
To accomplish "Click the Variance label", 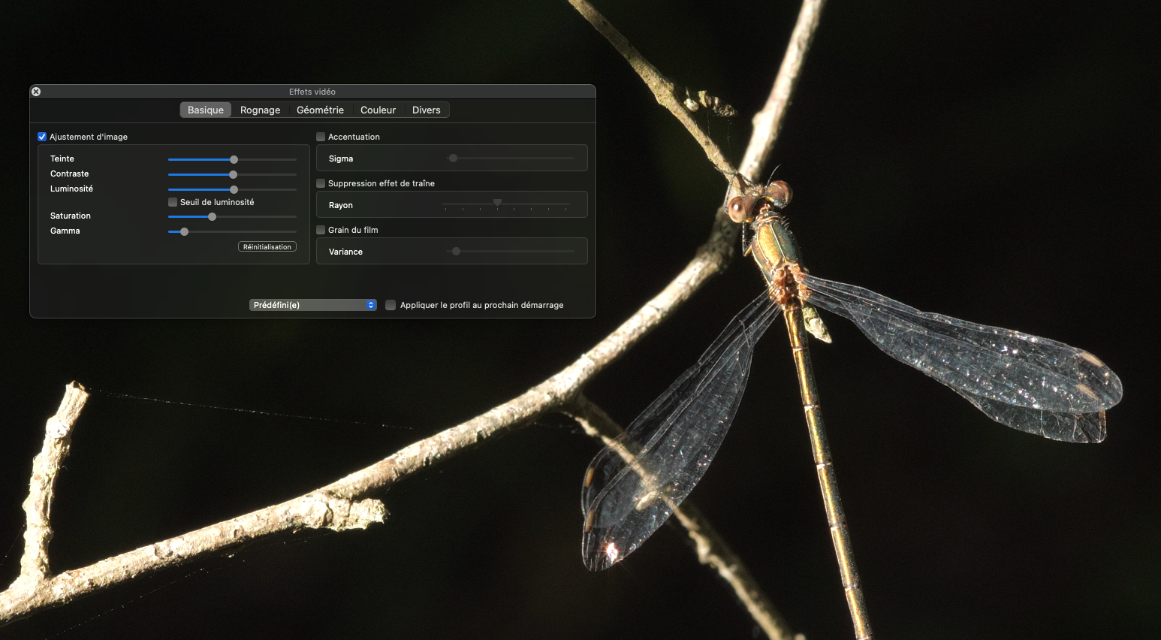I will pyautogui.click(x=345, y=252).
